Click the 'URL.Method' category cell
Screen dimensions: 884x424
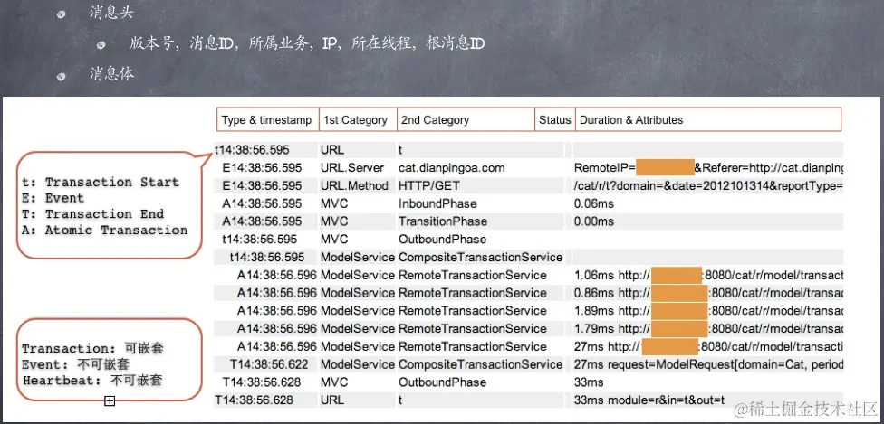coord(355,186)
